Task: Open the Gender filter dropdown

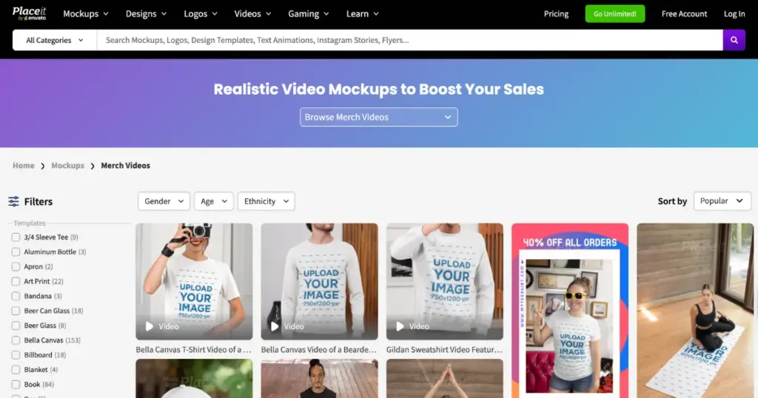Action: point(164,201)
